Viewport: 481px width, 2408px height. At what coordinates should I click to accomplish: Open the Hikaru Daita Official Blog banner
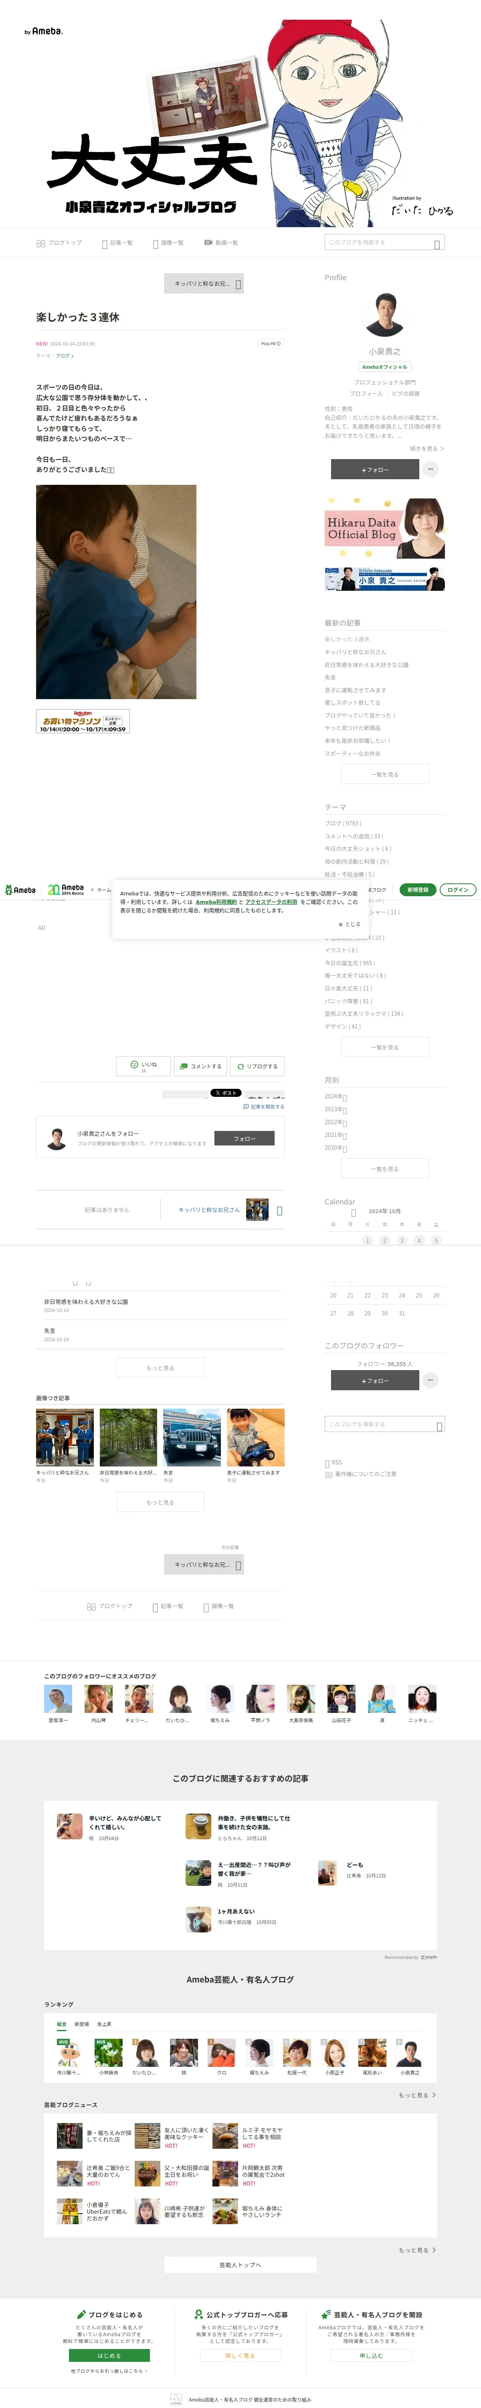click(385, 529)
